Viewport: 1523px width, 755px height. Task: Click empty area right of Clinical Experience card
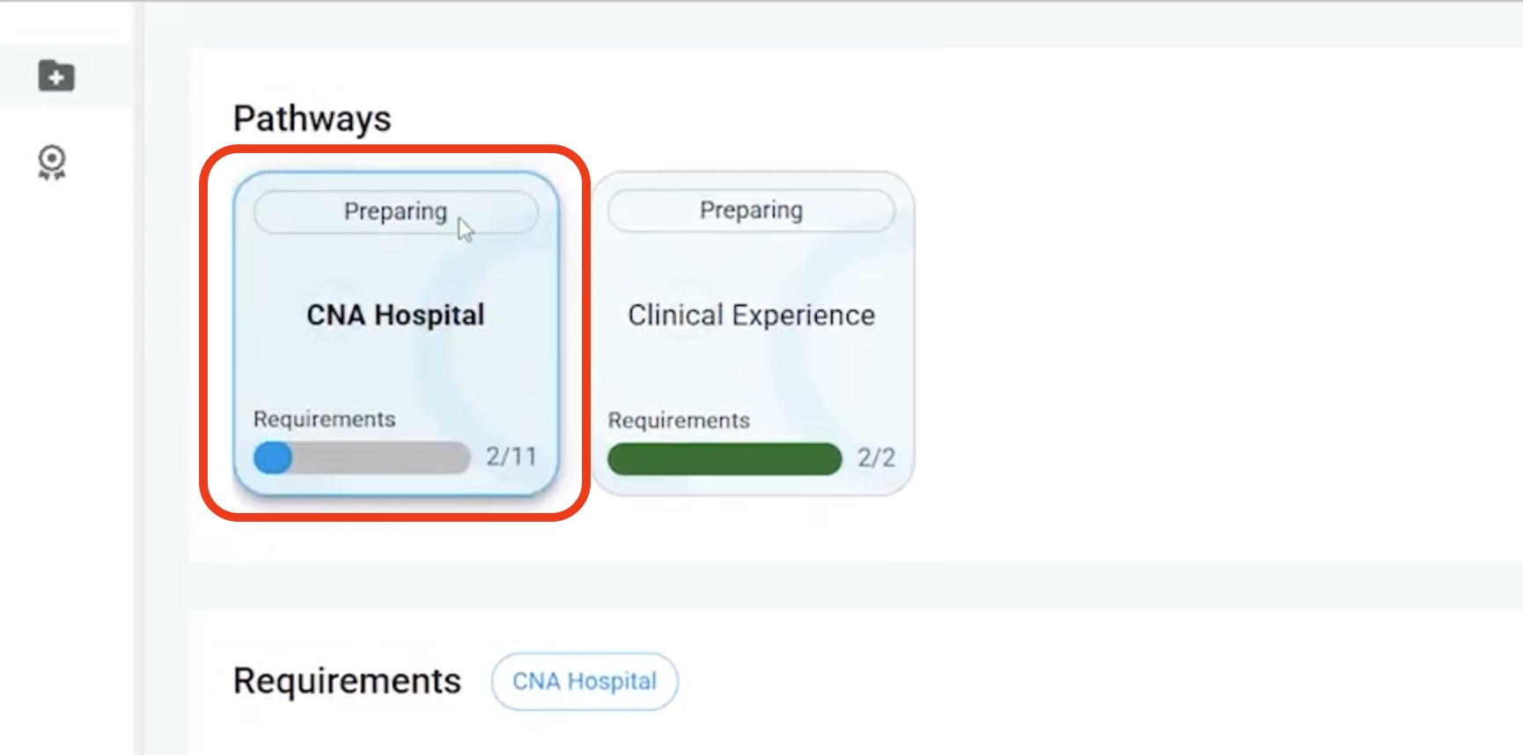point(1188,334)
